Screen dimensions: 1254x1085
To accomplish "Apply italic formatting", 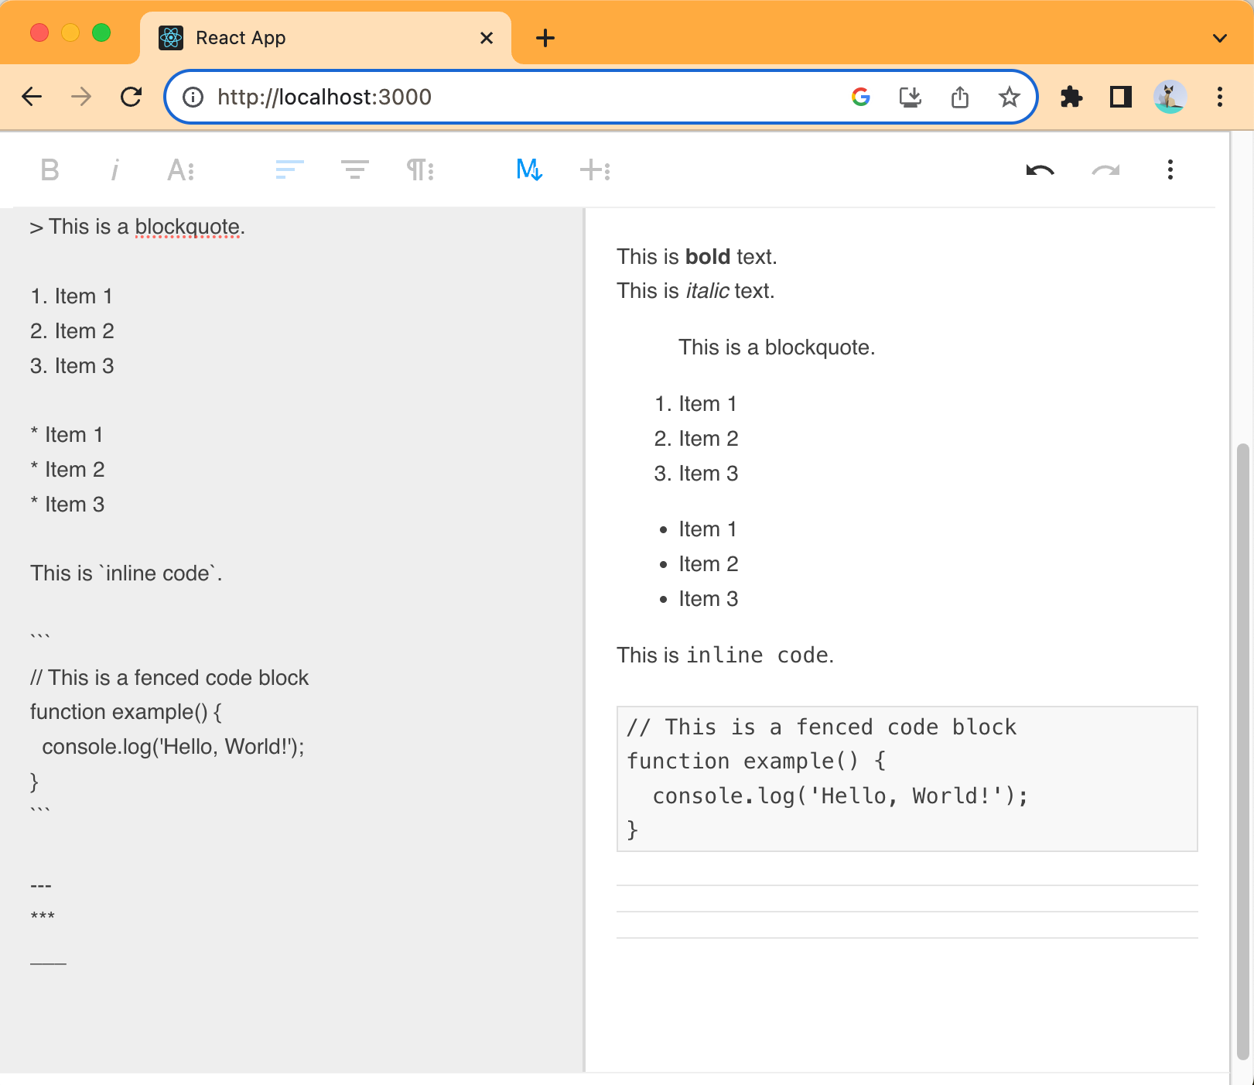I will tap(115, 169).
